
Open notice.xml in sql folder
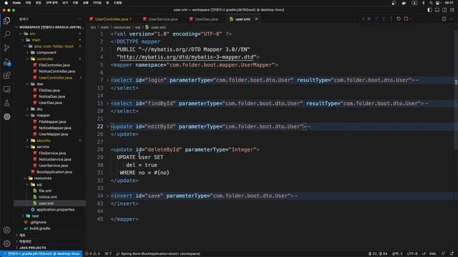[48, 197]
